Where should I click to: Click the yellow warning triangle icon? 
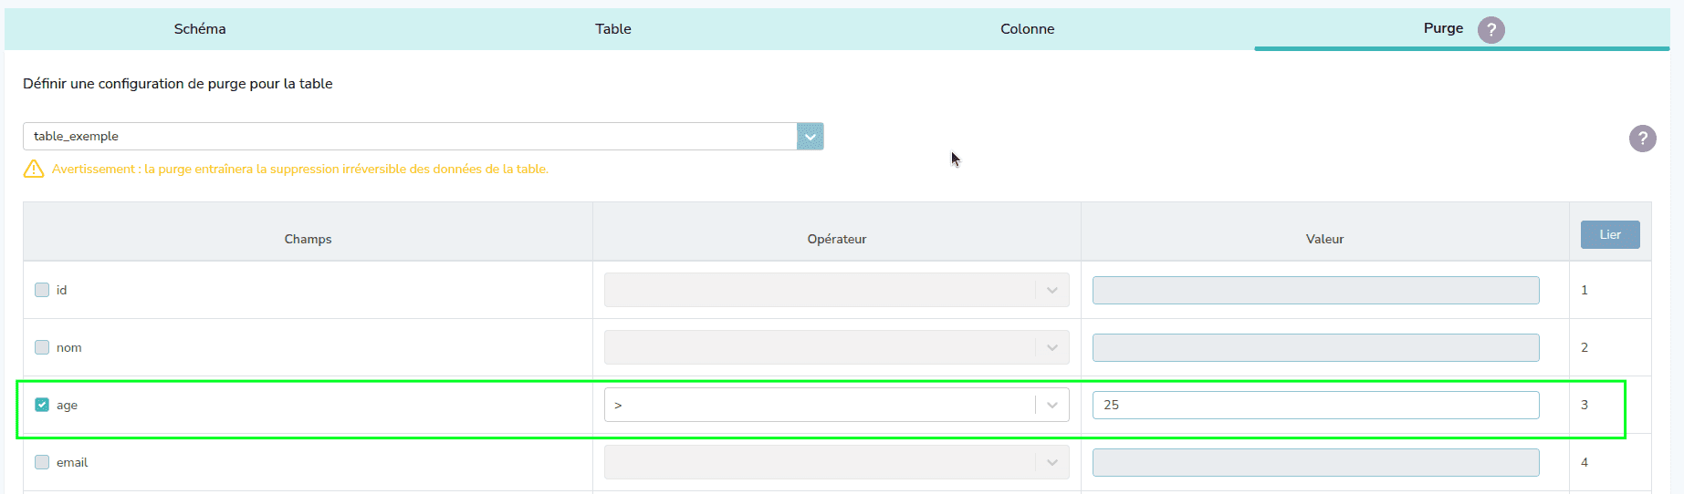(x=34, y=170)
